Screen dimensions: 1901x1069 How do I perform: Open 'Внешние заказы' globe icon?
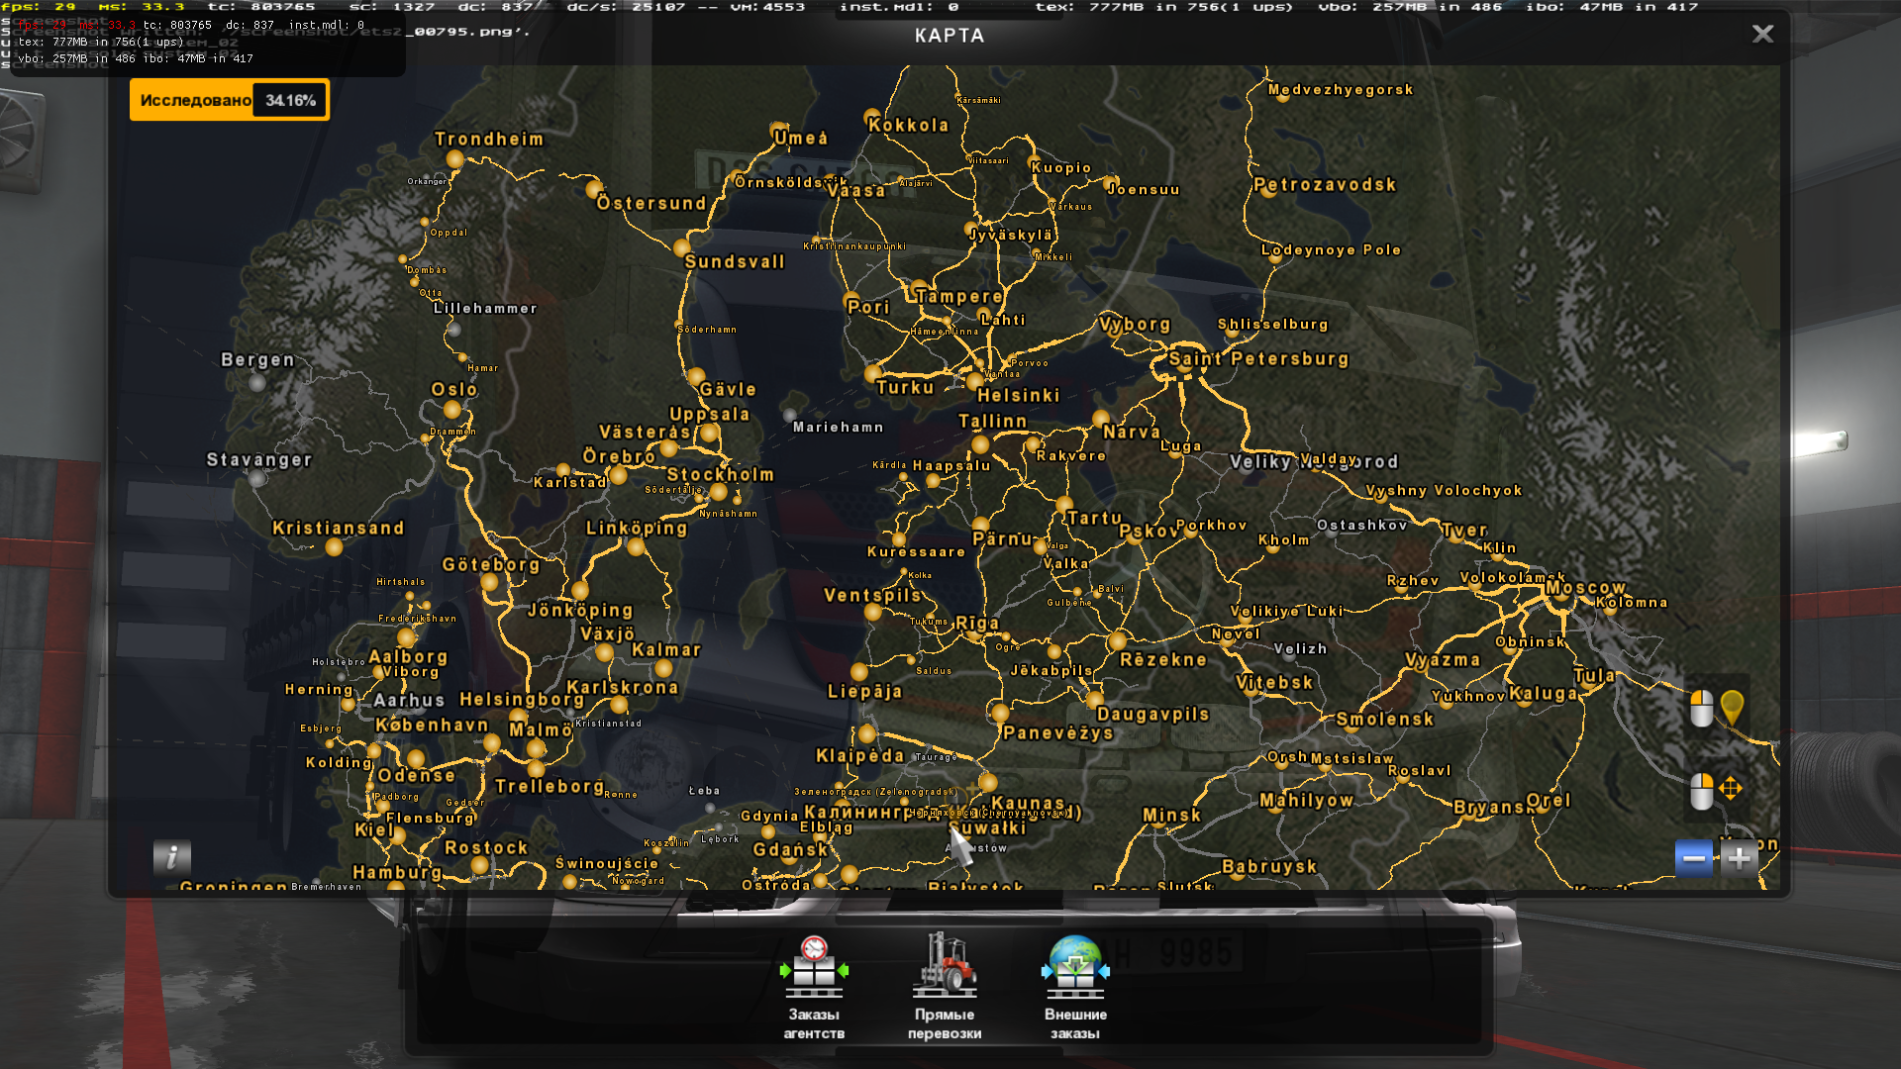1075,967
